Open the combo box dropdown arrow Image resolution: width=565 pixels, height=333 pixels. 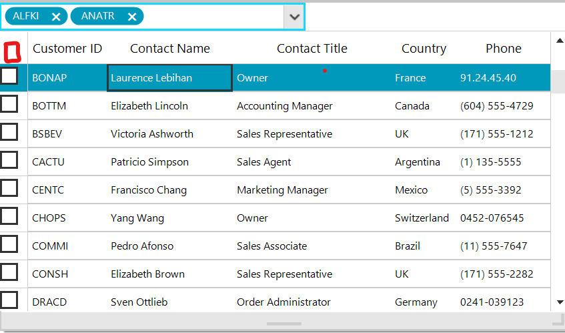(294, 17)
